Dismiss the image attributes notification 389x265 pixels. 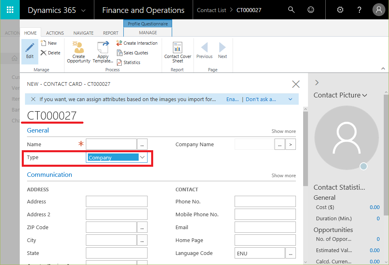pyautogui.click(x=33, y=99)
